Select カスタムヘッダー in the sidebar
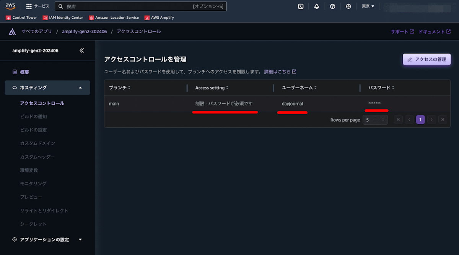This screenshot has height=255, width=459. pyautogui.click(x=37, y=157)
